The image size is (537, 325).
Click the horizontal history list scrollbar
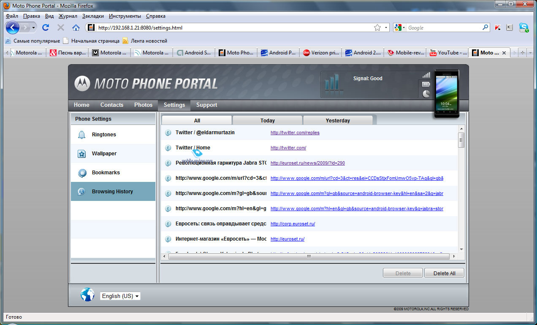[x=309, y=256]
